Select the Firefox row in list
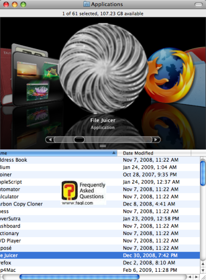Screen dimensions: 206x280 click(x=100, y=263)
